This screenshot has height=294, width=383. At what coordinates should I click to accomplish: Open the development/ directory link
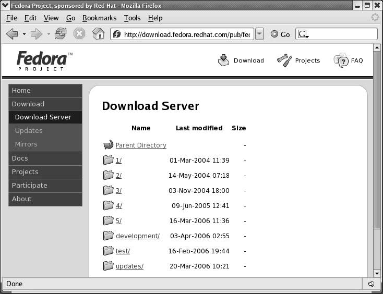click(x=138, y=236)
